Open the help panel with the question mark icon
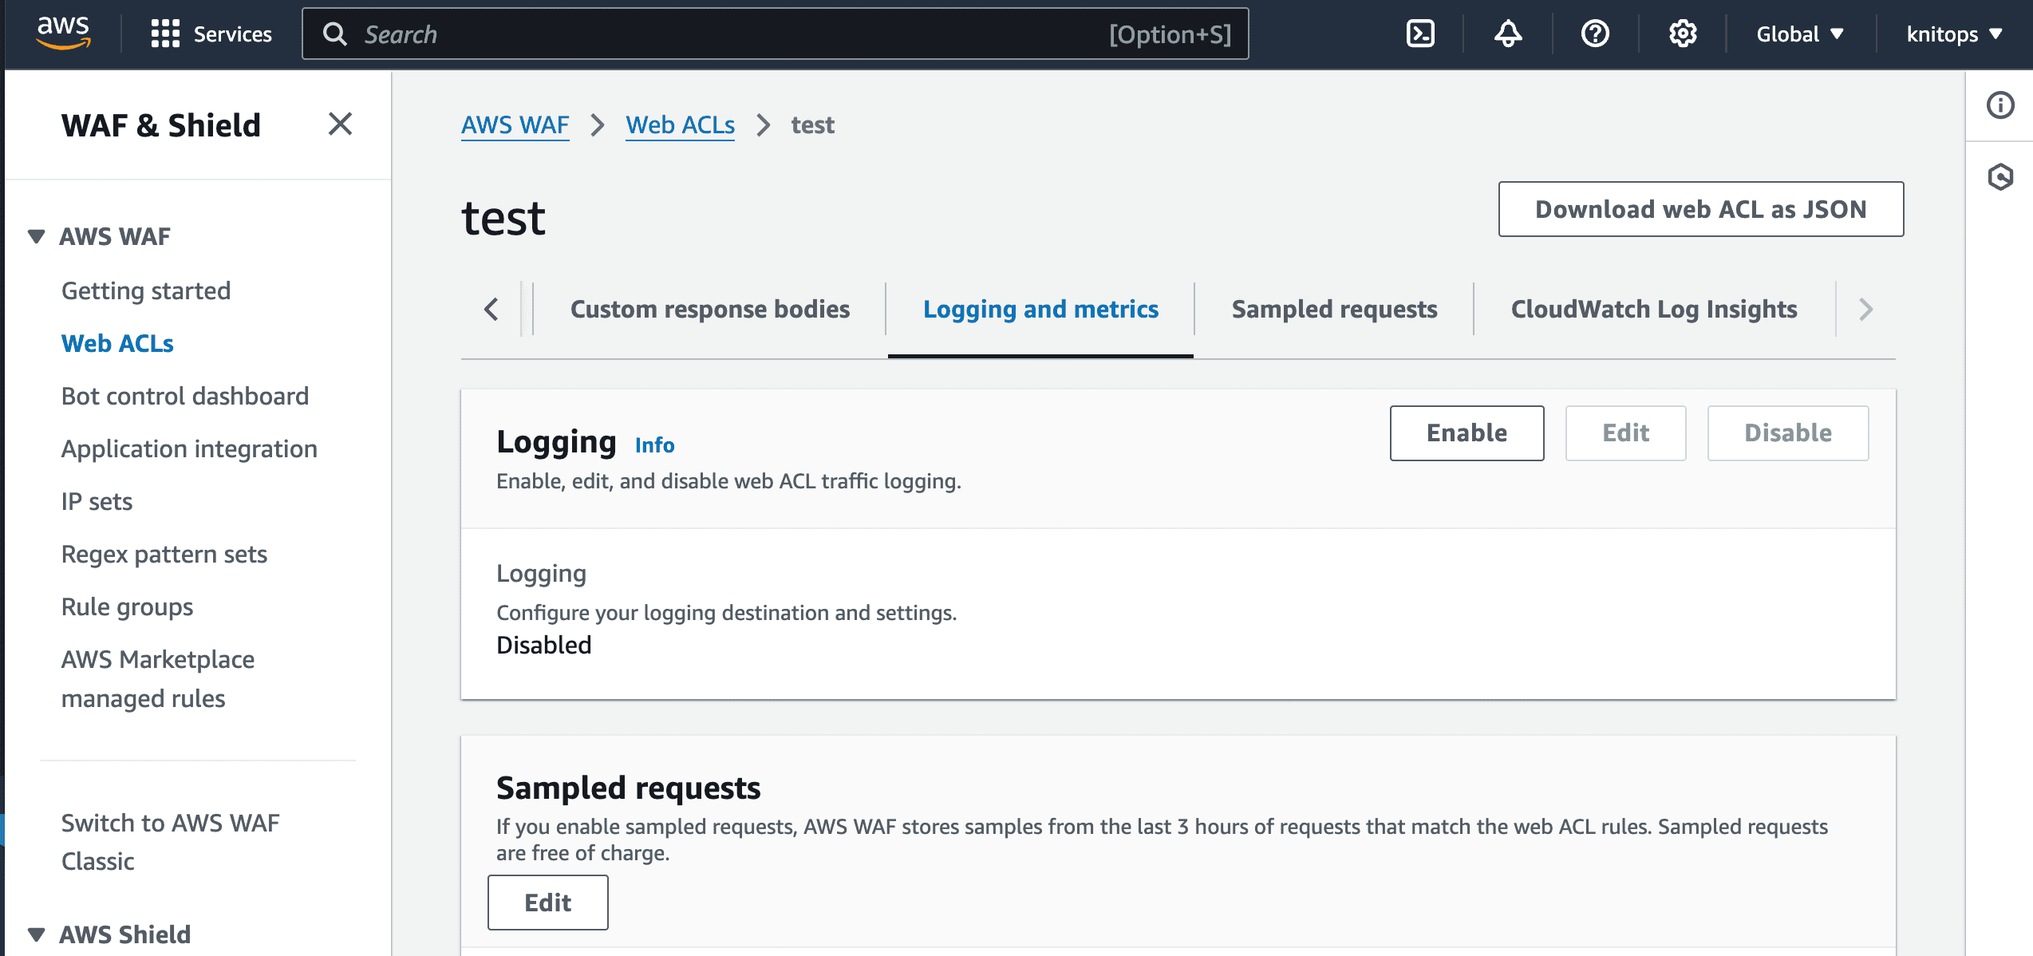The width and height of the screenshot is (2033, 956). point(1594,34)
